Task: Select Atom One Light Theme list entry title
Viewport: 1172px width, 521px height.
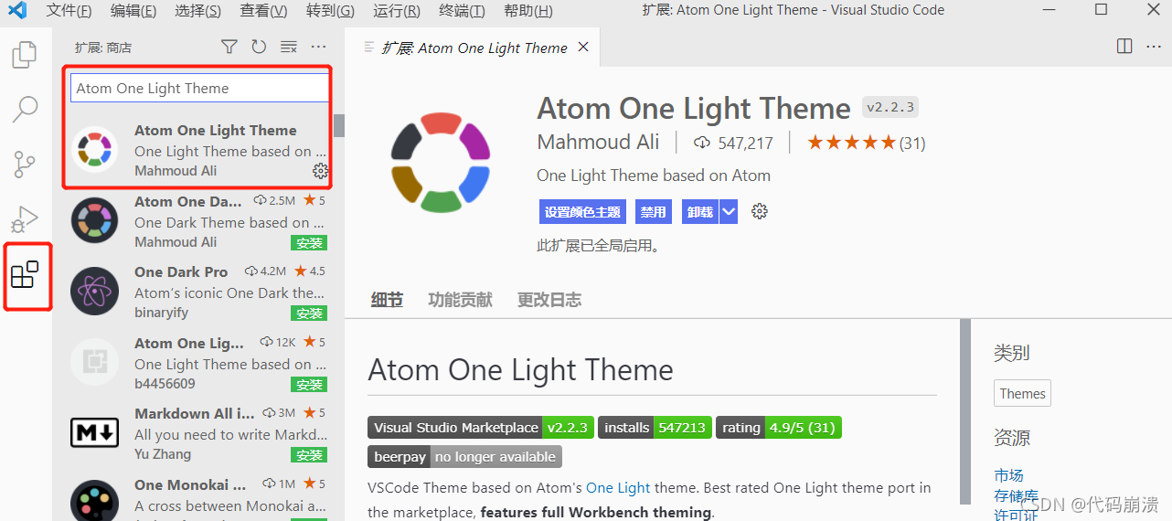Action: coord(216,130)
